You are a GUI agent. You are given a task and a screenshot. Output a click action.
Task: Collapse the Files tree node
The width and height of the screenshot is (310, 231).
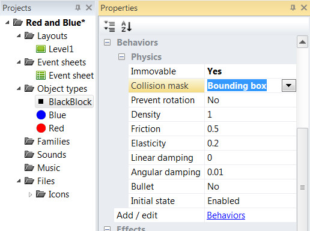click(19, 181)
